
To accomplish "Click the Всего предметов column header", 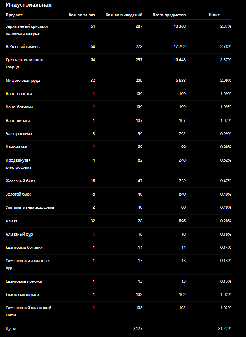I will point(169,15).
